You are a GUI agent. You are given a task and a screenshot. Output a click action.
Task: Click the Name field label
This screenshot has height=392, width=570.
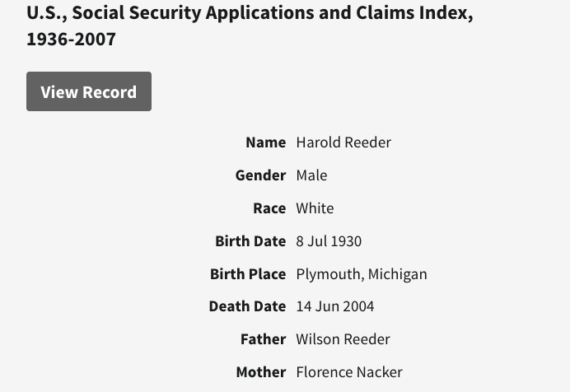[265, 142]
